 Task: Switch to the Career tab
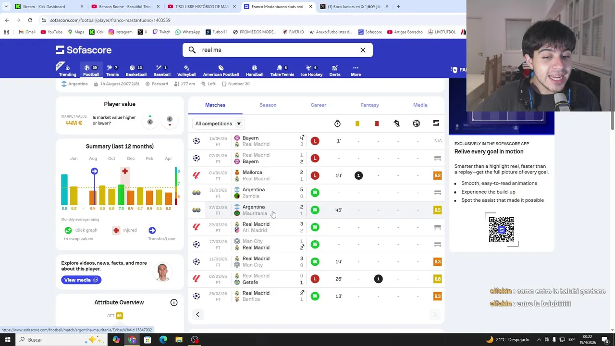(318, 105)
